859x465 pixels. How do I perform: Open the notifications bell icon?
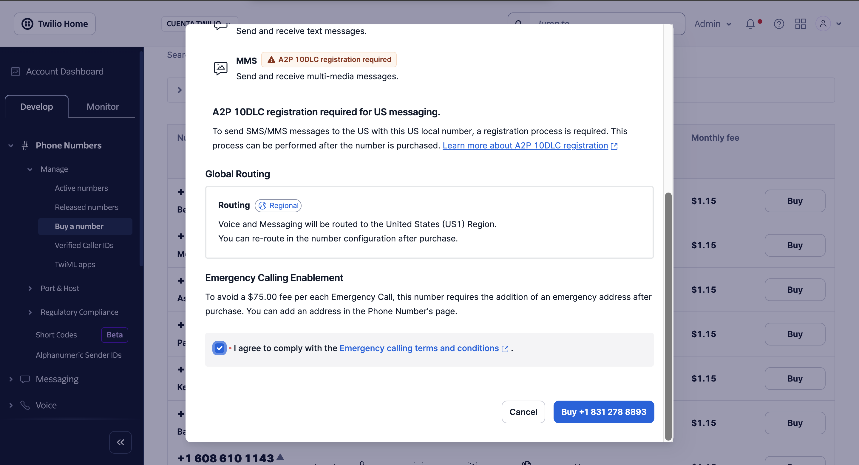(x=750, y=24)
